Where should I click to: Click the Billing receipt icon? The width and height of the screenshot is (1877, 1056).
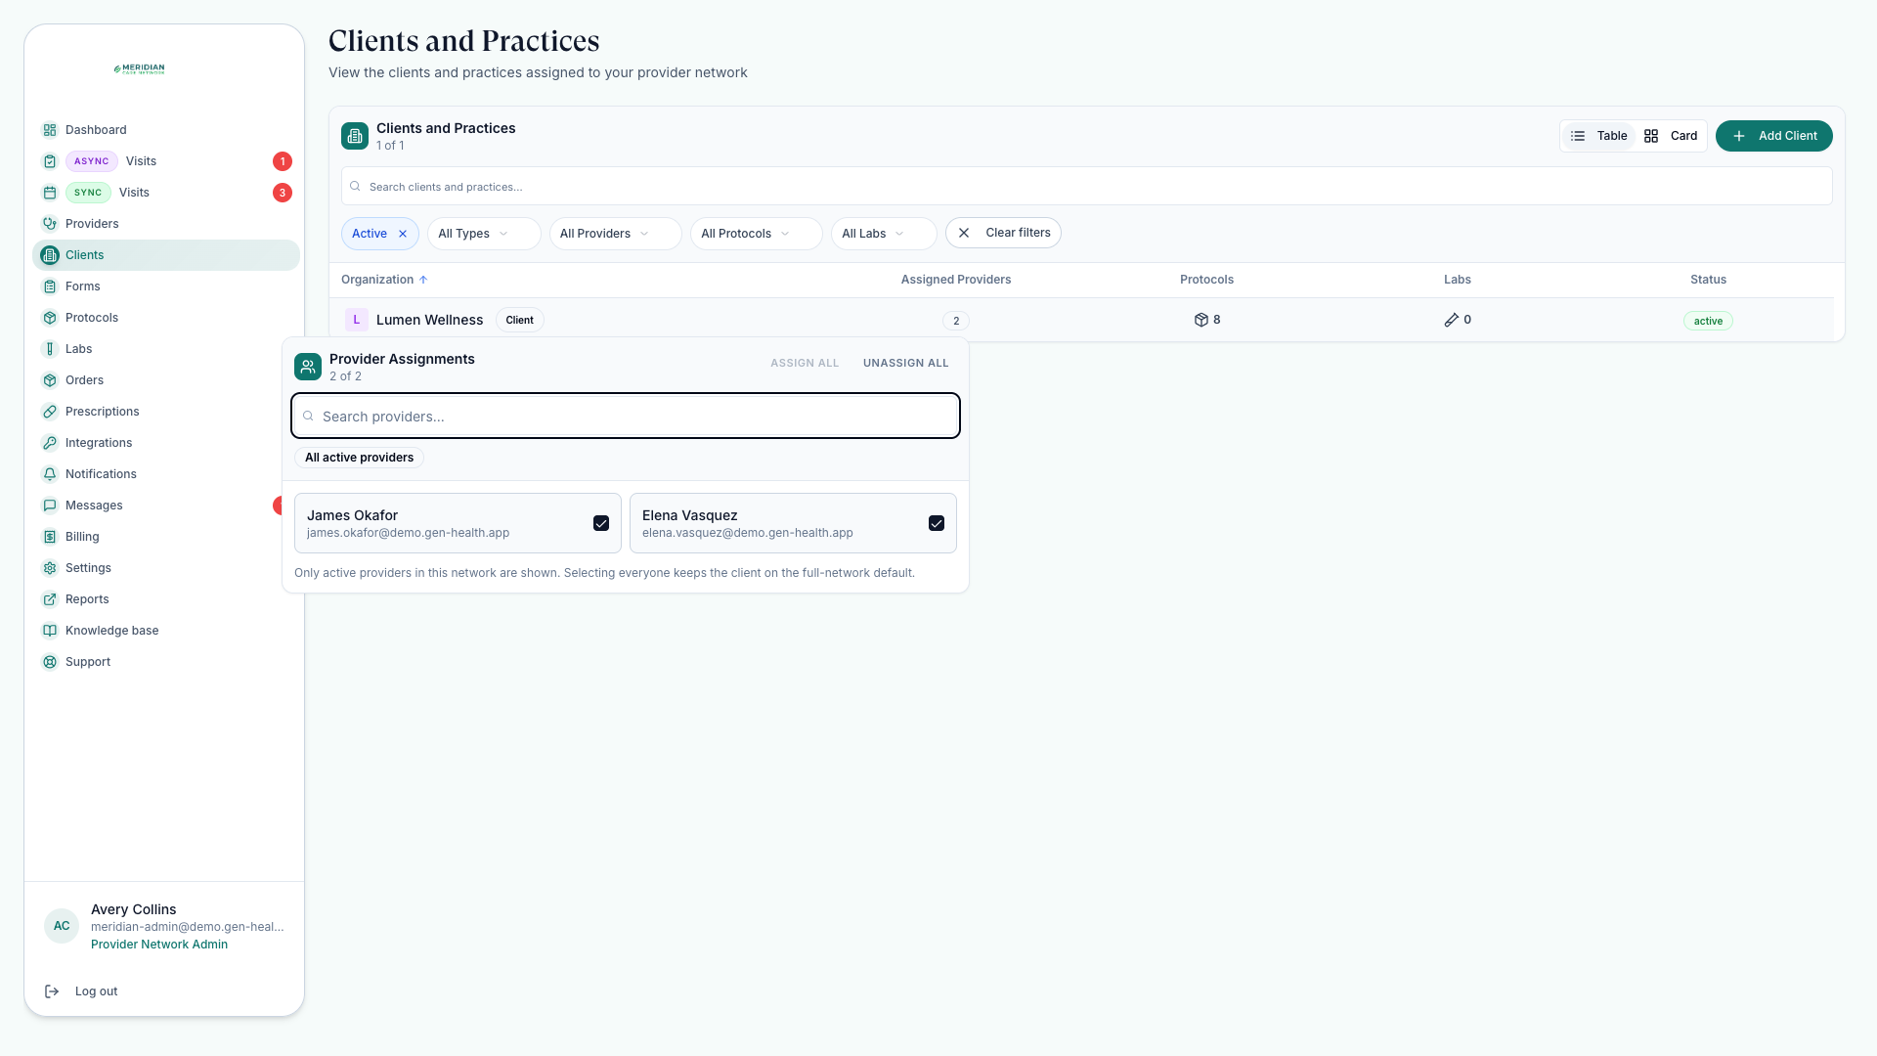[x=50, y=537]
